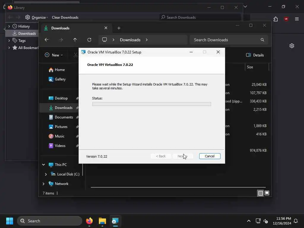The width and height of the screenshot is (304, 228).
Task: Click the Local Disk (C:) drive icon
Action: click(x=53, y=174)
